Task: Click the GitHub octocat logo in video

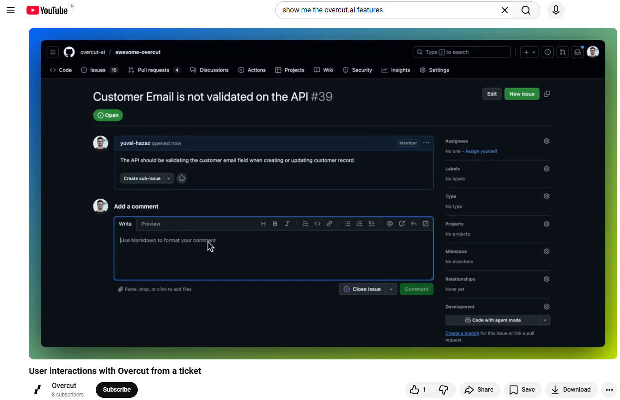Action: [x=69, y=52]
